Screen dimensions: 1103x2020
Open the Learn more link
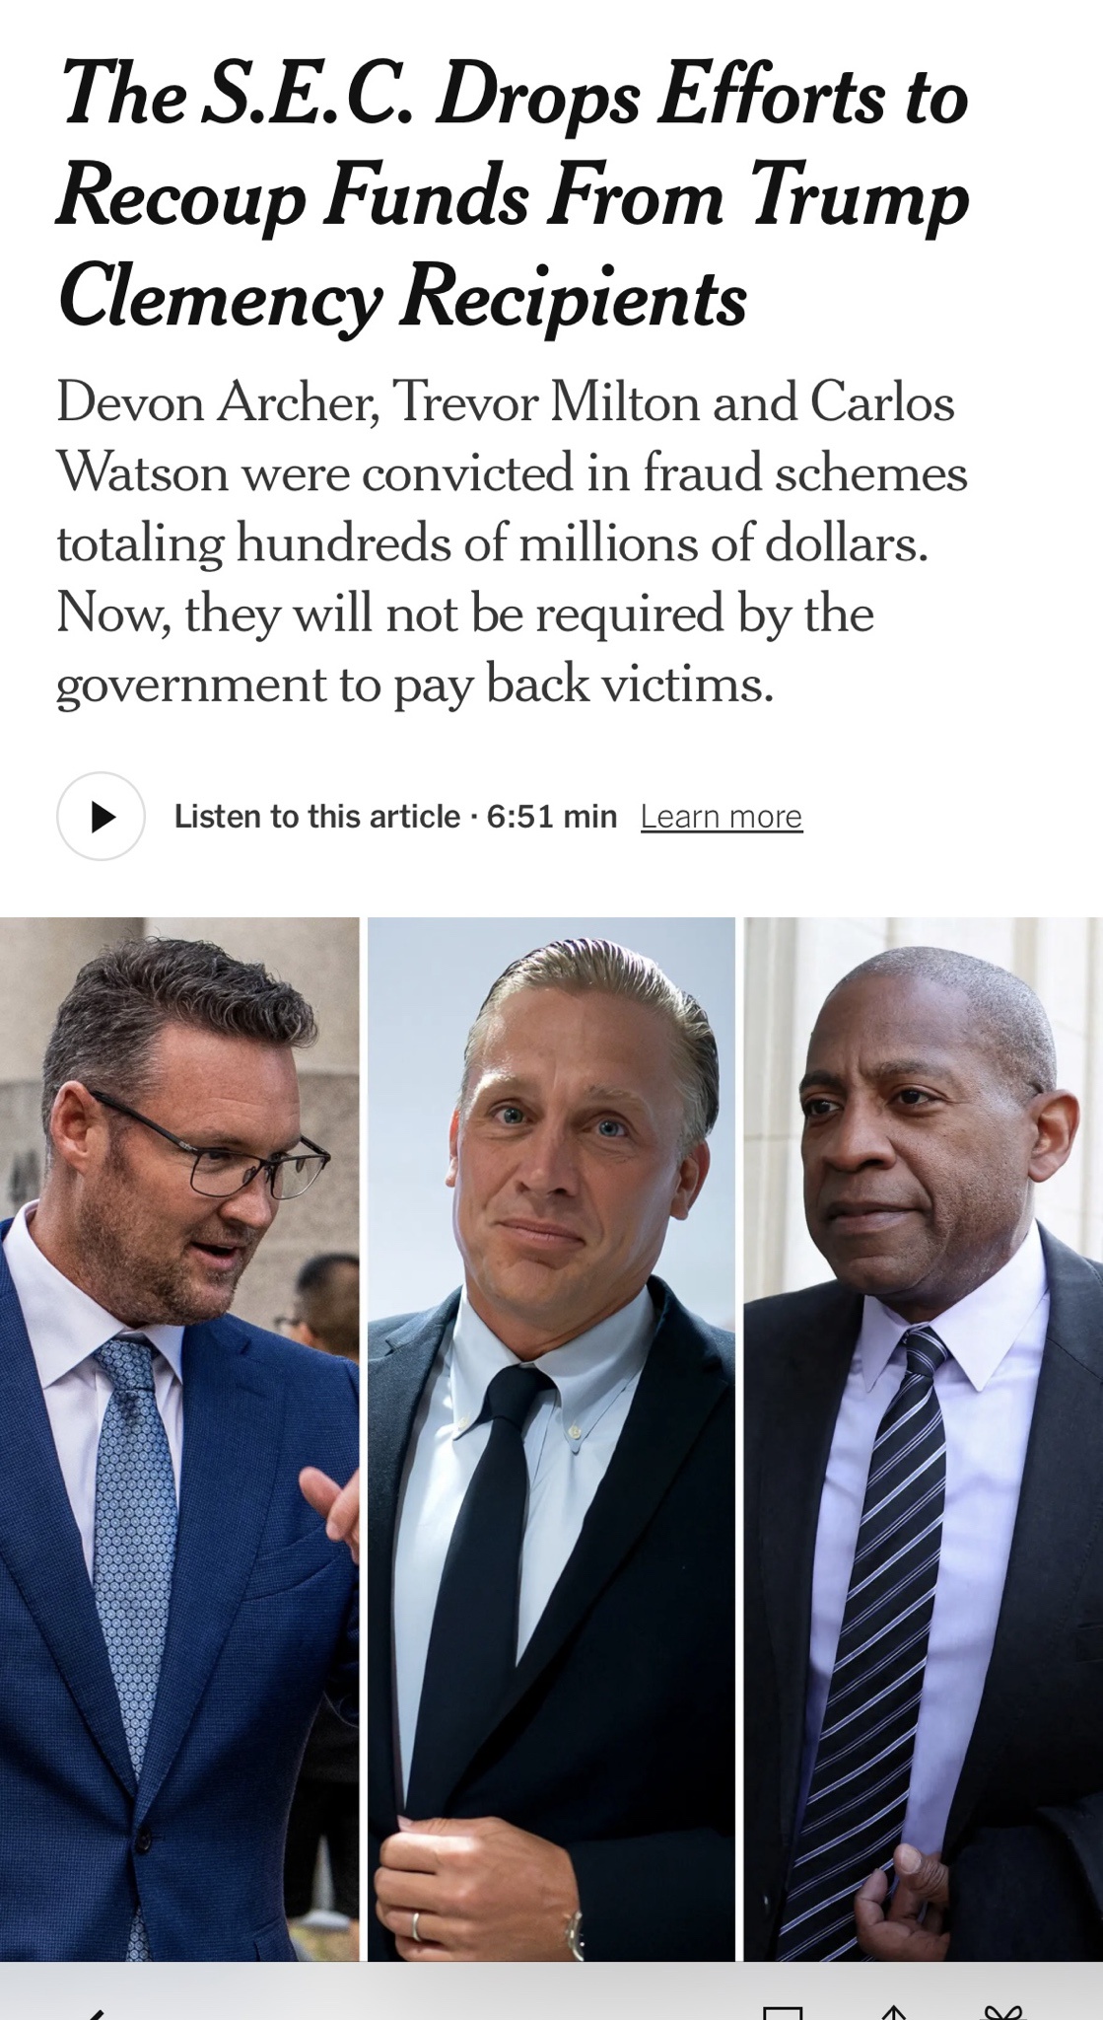pyautogui.click(x=722, y=817)
